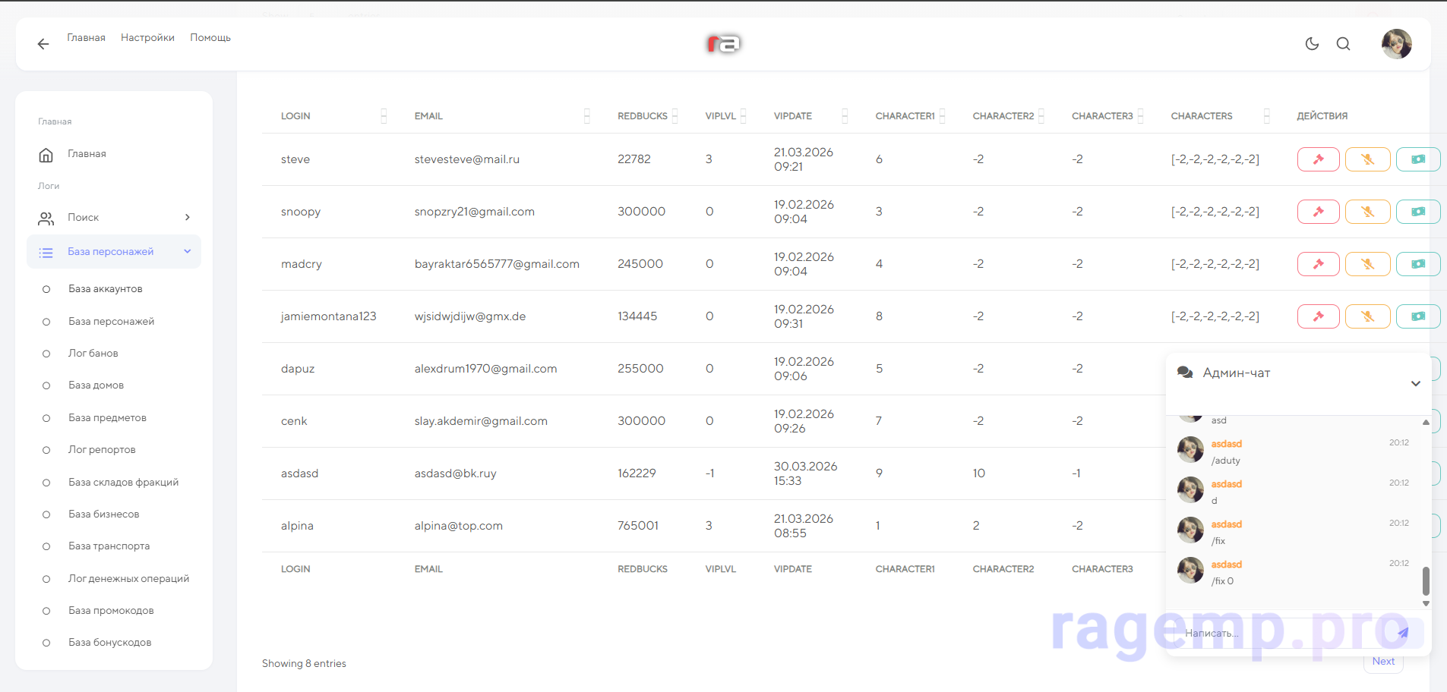This screenshot has height=692, width=1447.
Task: Send the admin chat message
Action: 1402,633
